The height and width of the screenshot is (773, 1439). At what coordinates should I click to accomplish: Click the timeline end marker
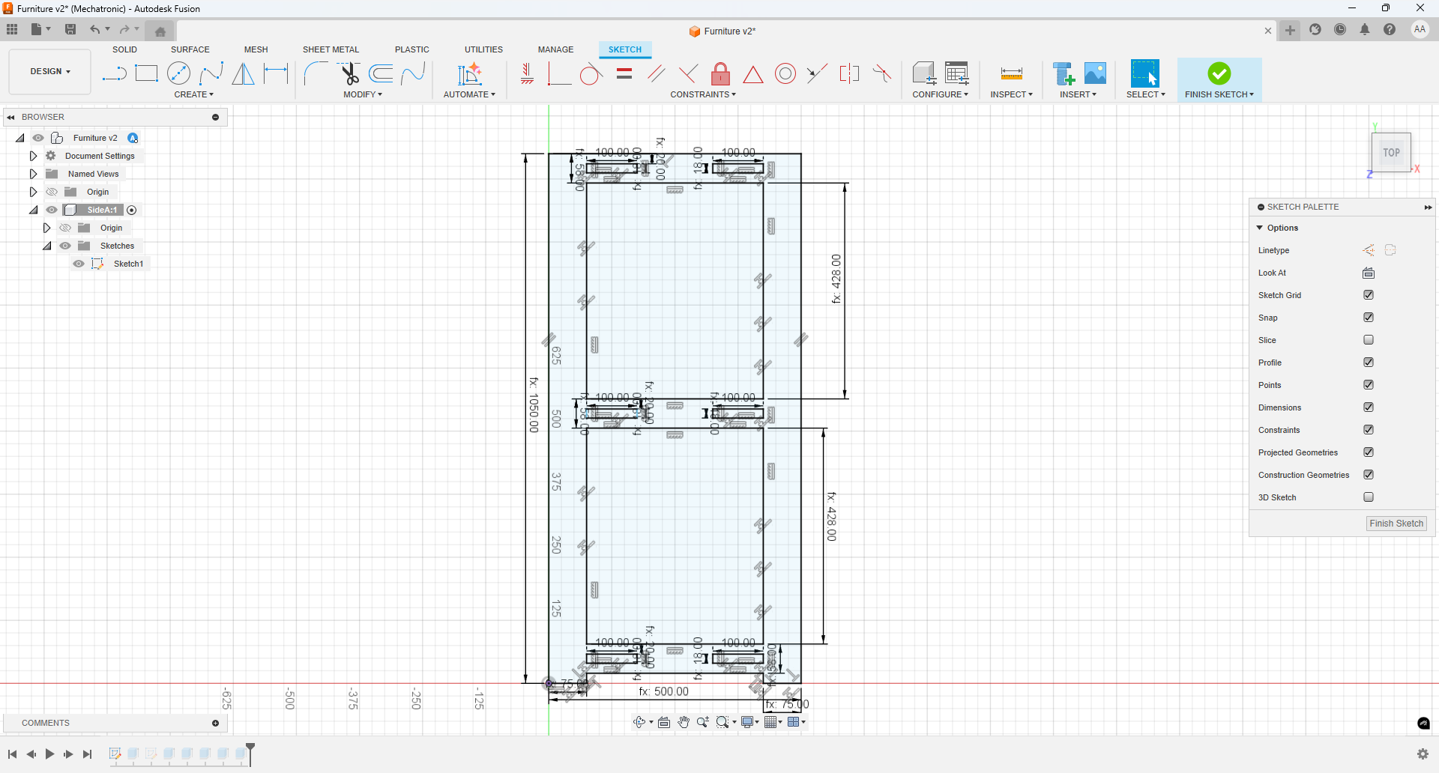[251, 754]
